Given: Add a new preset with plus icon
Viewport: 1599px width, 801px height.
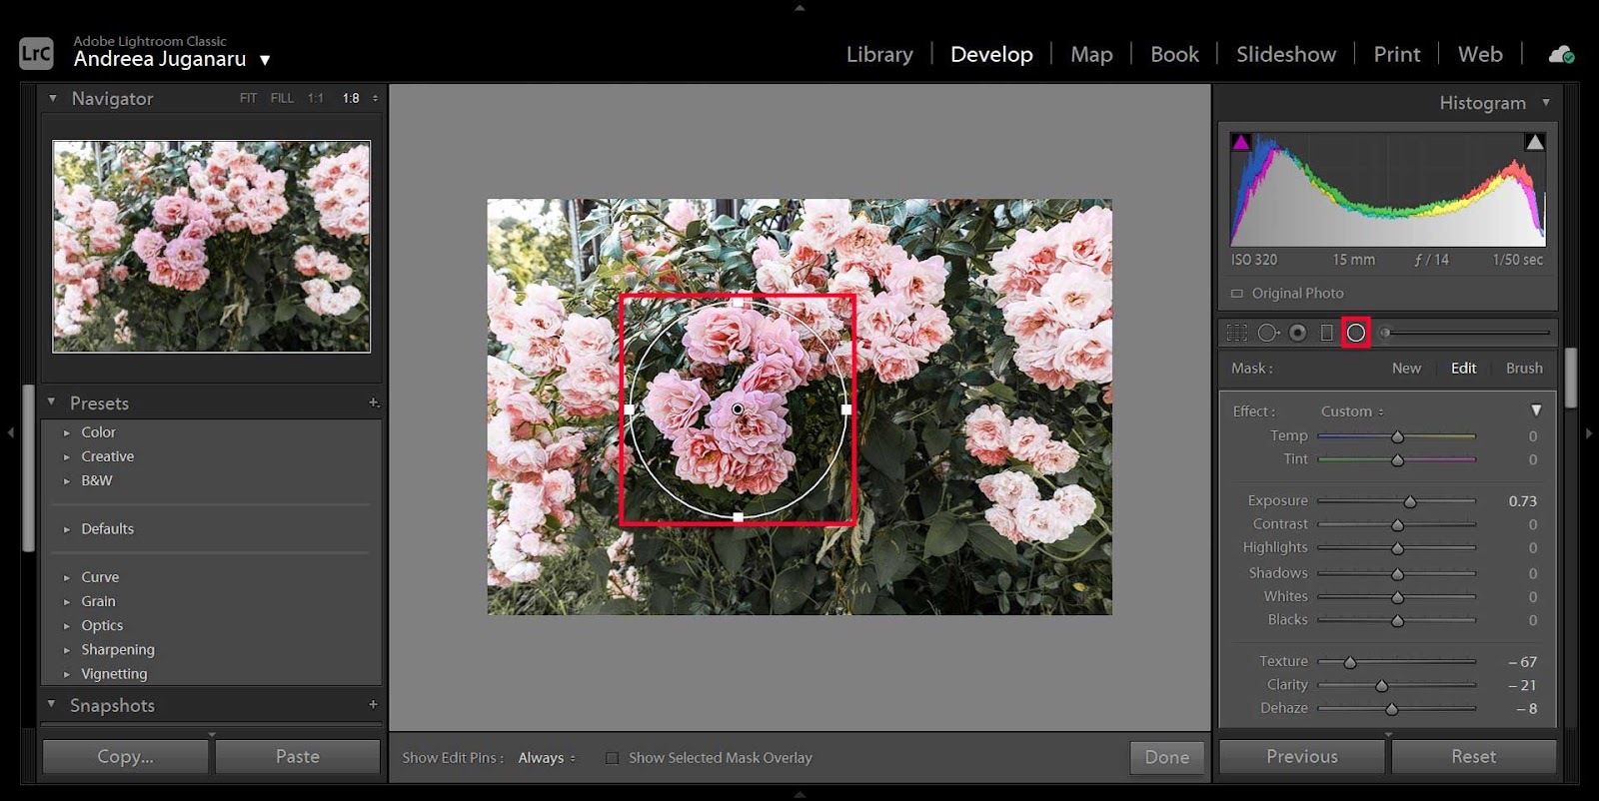Looking at the screenshot, I should (x=374, y=402).
